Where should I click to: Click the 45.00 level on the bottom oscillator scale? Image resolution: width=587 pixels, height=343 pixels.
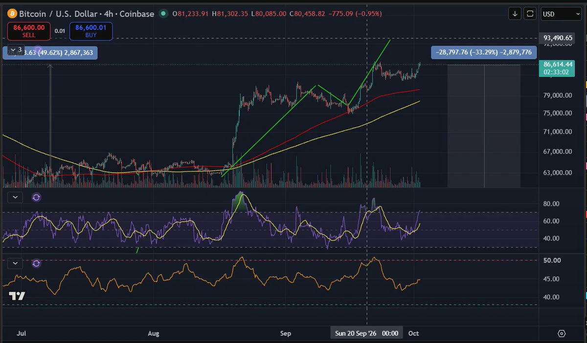coord(551,279)
